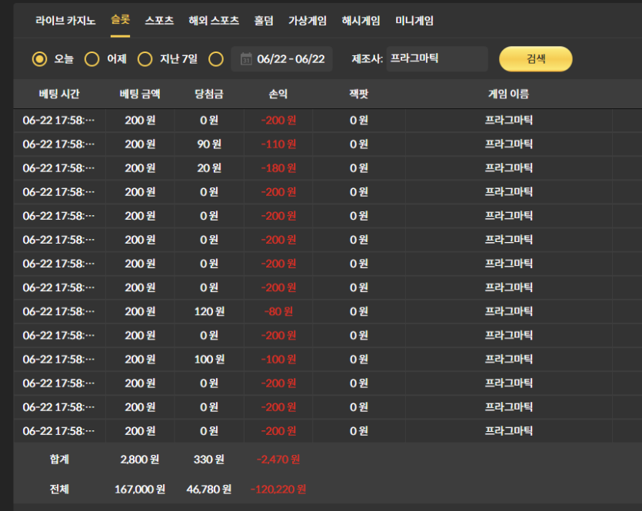This screenshot has height=511, width=642.
Task: Click the 베팅 금액 column header
Action: [140, 94]
